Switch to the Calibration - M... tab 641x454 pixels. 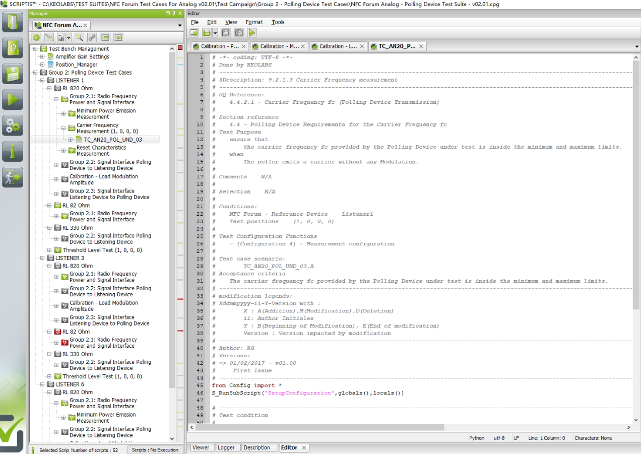tap(279, 46)
